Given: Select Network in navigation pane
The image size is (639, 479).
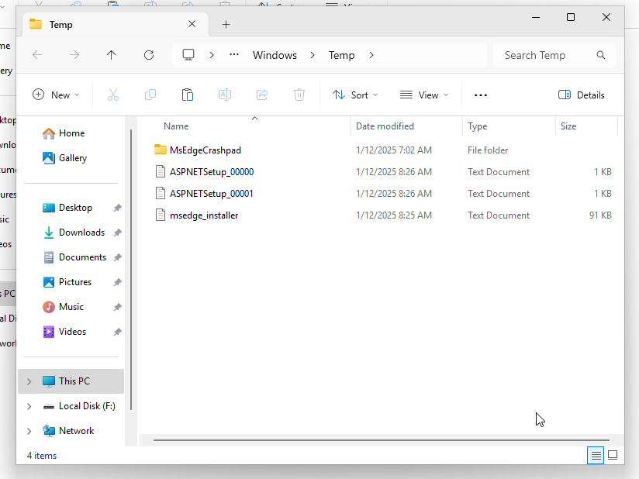Looking at the screenshot, I should 68,431.
